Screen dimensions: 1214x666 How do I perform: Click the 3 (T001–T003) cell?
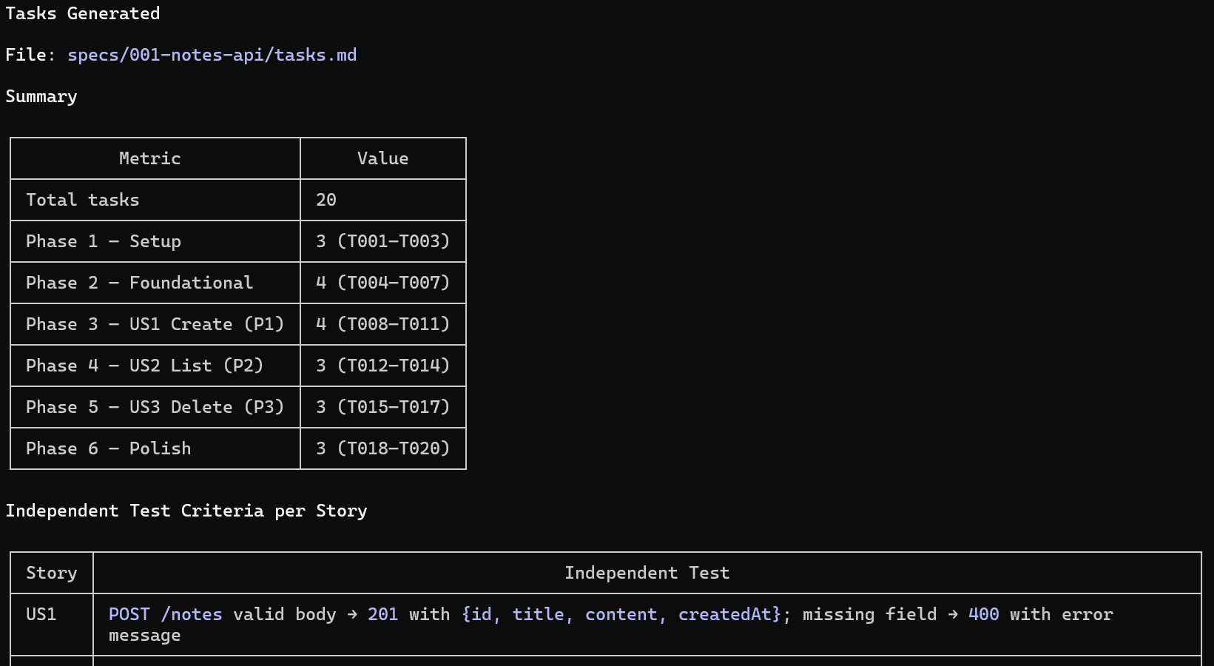(382, 240)
